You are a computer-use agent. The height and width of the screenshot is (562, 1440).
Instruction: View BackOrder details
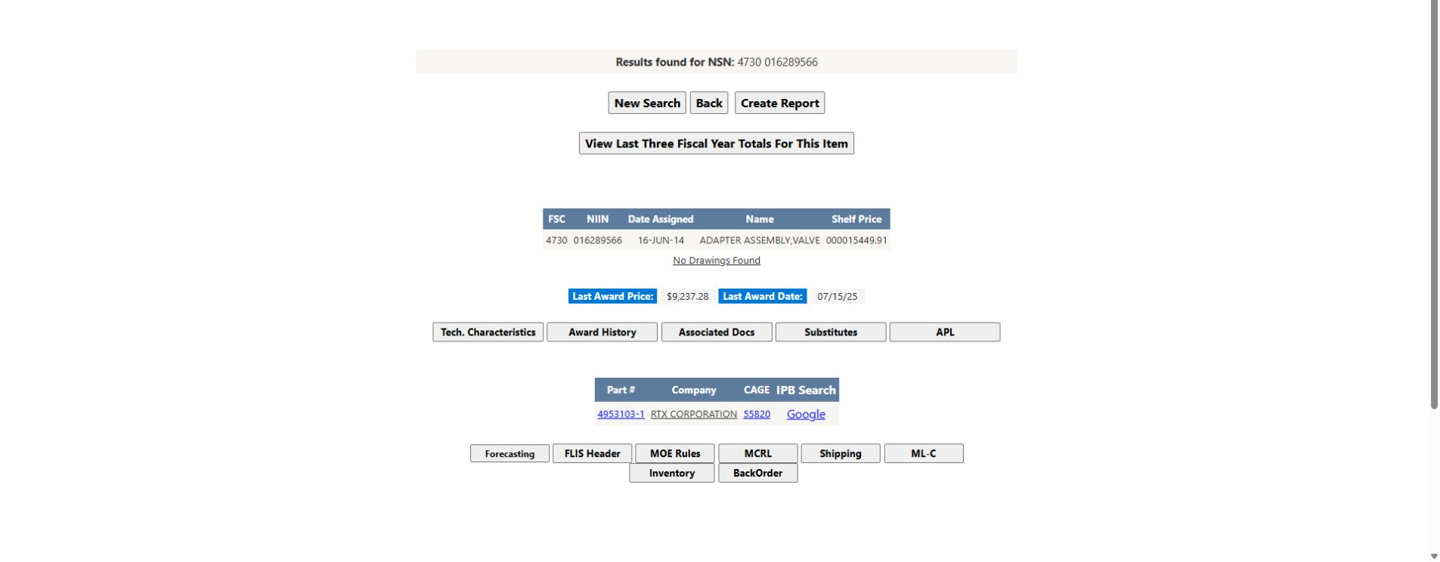tap(758, 474)
